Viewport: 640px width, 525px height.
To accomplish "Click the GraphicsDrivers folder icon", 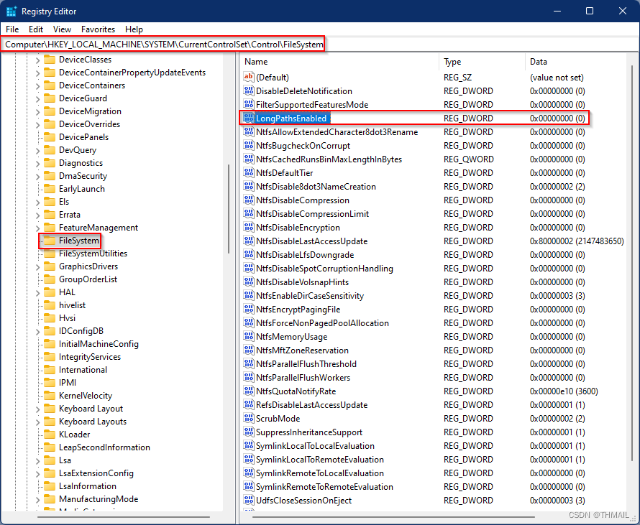I will pyautogui.click(x=50, y=266).
